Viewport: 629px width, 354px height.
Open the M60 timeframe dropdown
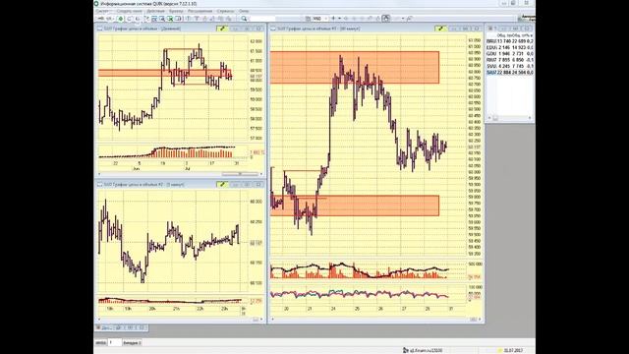325,19
